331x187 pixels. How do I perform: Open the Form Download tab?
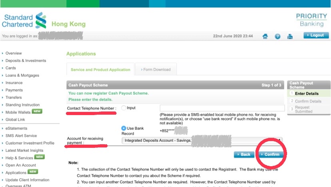(156, 70)
